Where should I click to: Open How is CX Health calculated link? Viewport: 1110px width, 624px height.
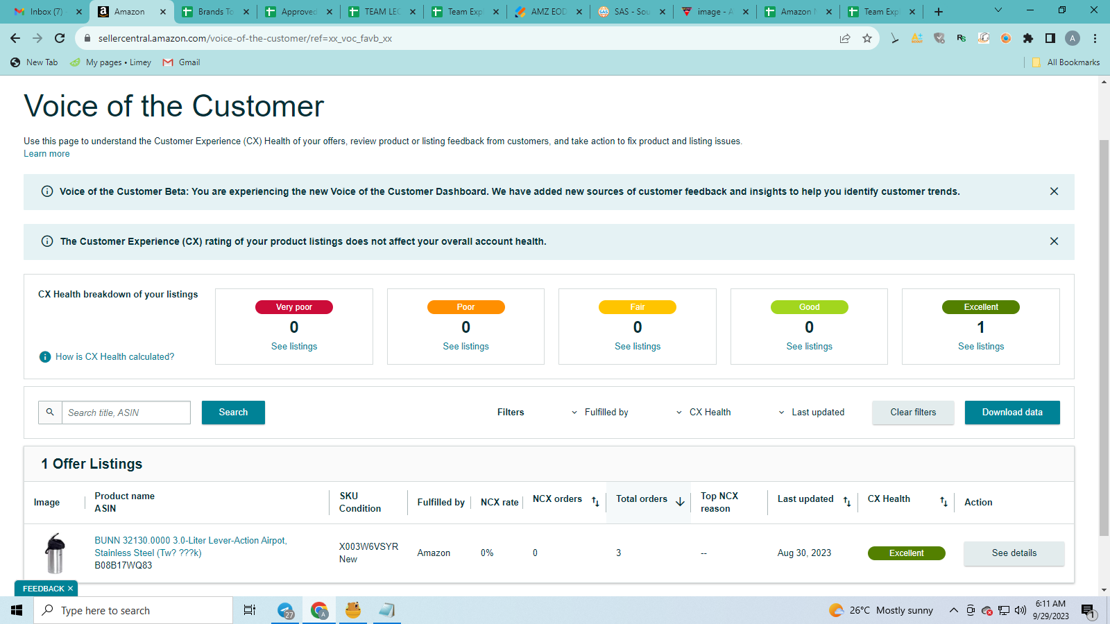point(115,356)
